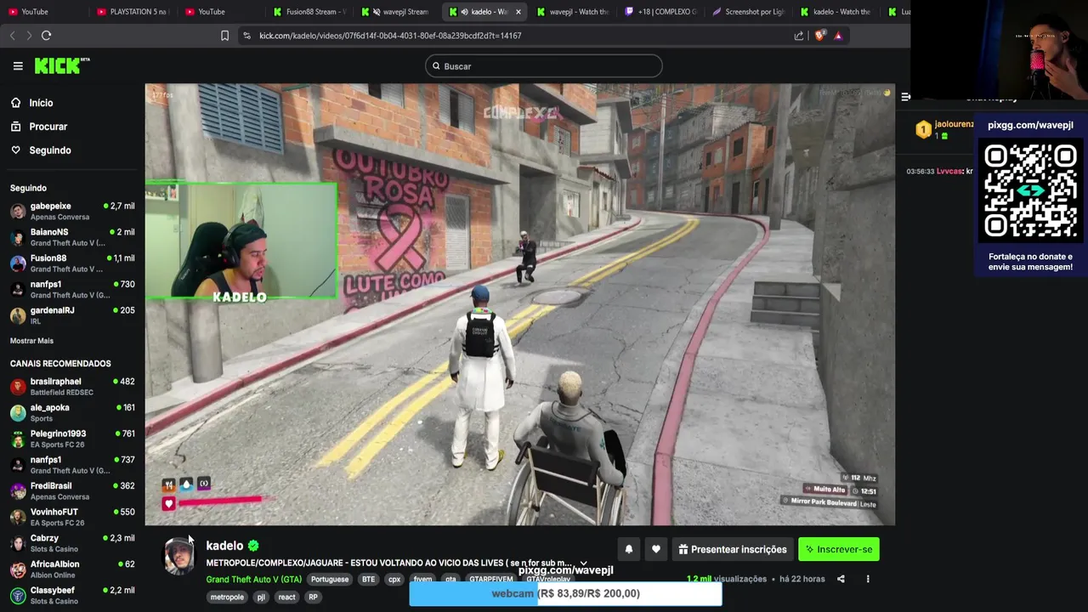Open AfricaAlbion recommended channel

tap(72, 569)
